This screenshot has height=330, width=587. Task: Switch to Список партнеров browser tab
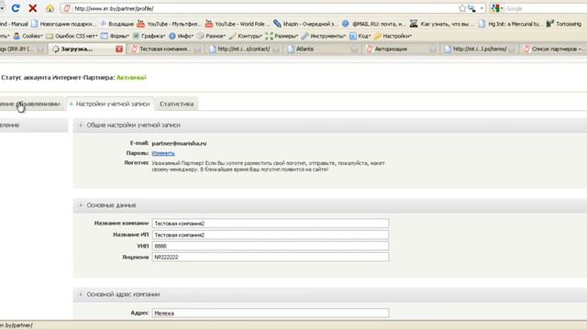coord(554,49)
